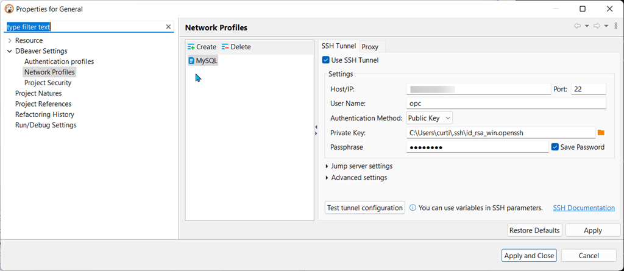Uncheck the Save Password checkbox
The image size is (624, 271).
tap(555, 147)
